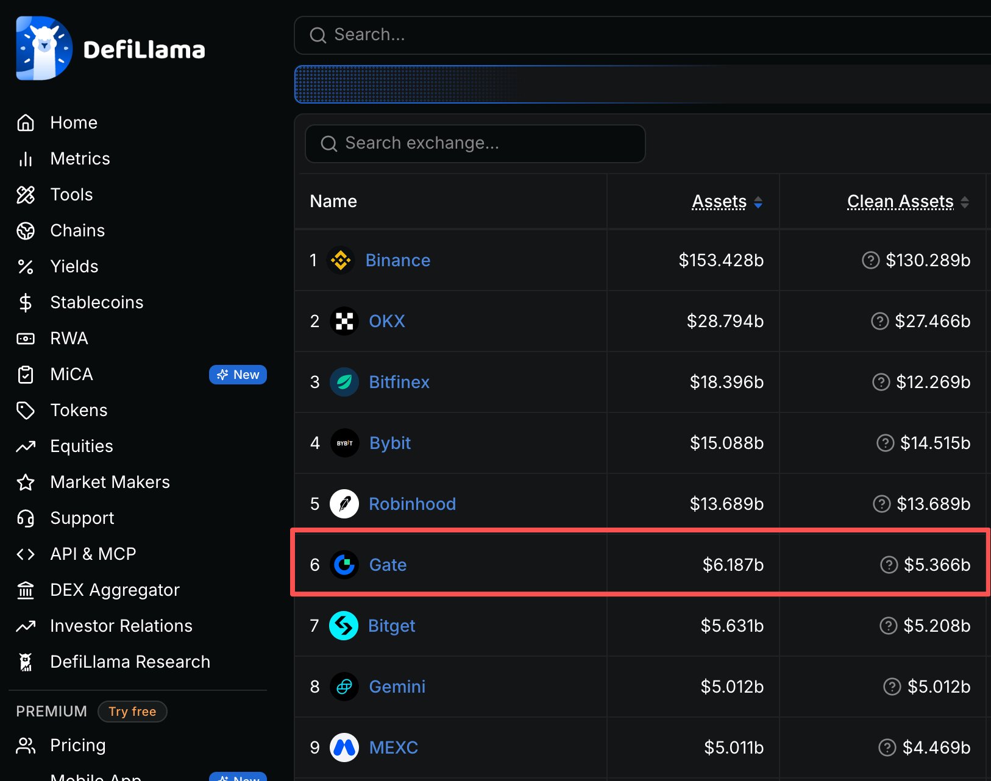Click the Try free button

click(x=132, y=712)
